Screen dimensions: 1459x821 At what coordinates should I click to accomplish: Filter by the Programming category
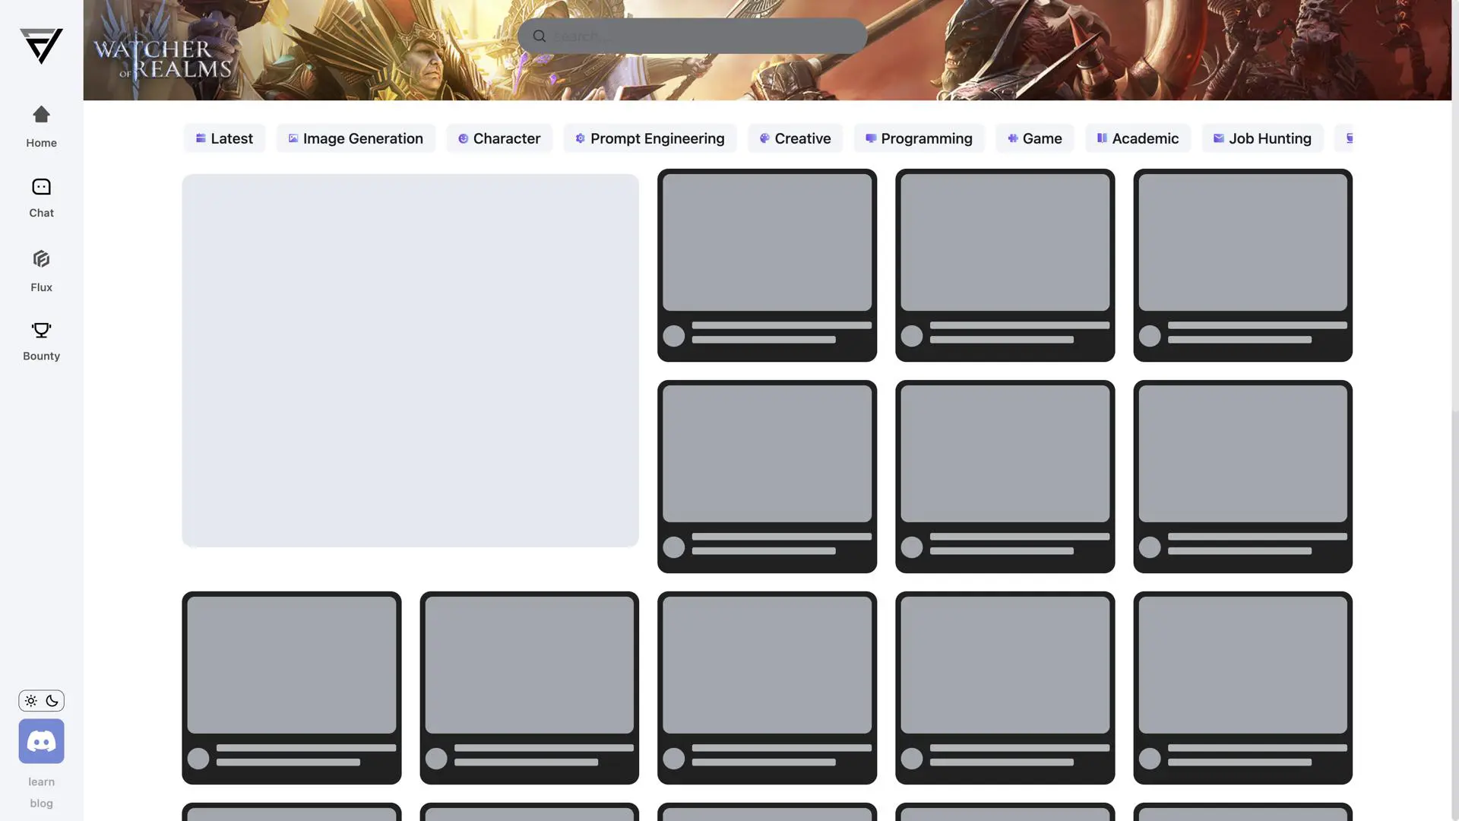pos(919,138)
